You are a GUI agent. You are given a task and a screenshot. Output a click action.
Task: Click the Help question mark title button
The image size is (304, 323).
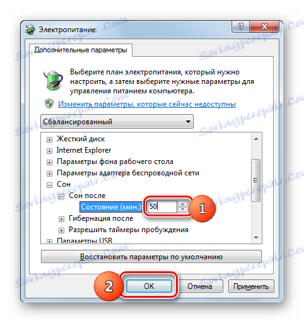coord(240,26)
